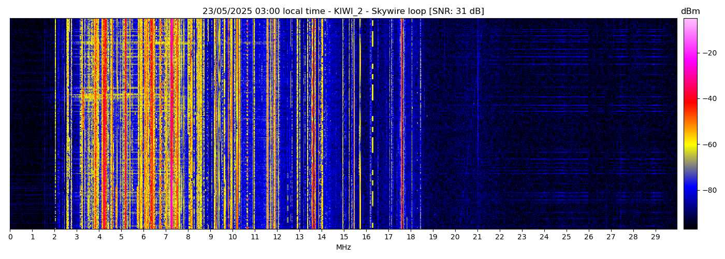The image size is (725, 259).
Task: Select the red signal band near 4.2 MHz
Action: click(x=104, y=124)
